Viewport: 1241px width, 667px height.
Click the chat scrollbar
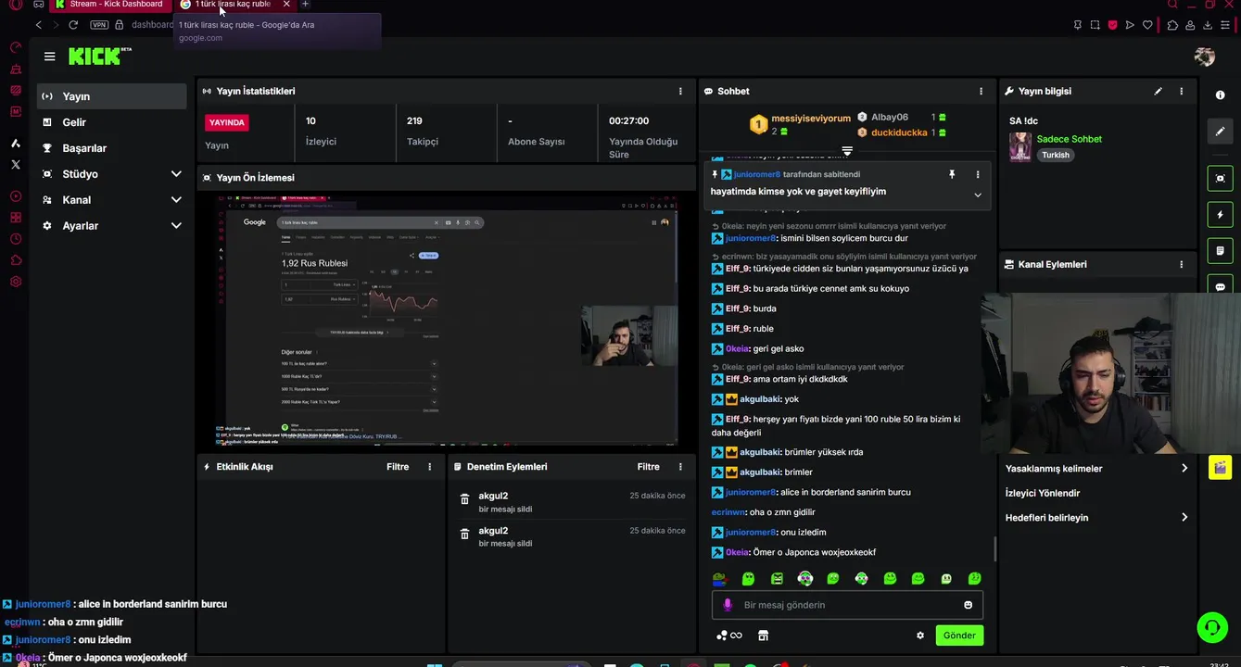pos(995,549)
